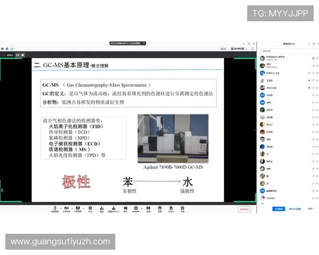319x255 pixels.
Task: Click the red End Meeting button
Action: tap(245, 209)
